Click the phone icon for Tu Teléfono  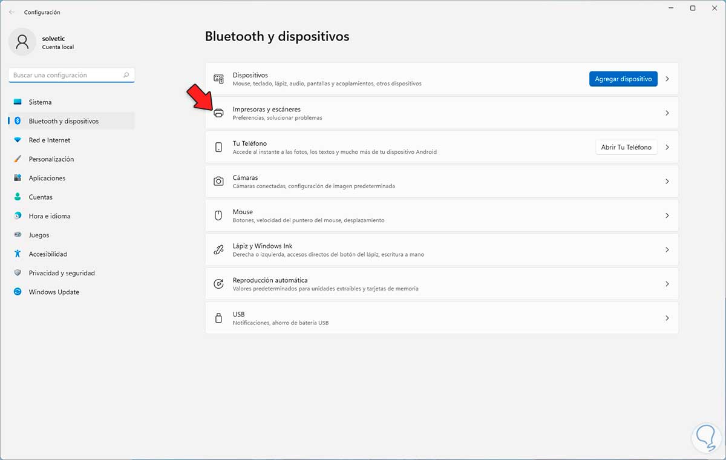tap(218, 147)
